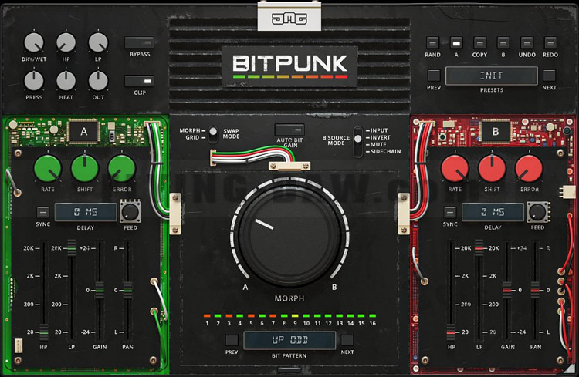Click section B delay display 0 MS
Viewport: 579px width, 377px height.
493,212
